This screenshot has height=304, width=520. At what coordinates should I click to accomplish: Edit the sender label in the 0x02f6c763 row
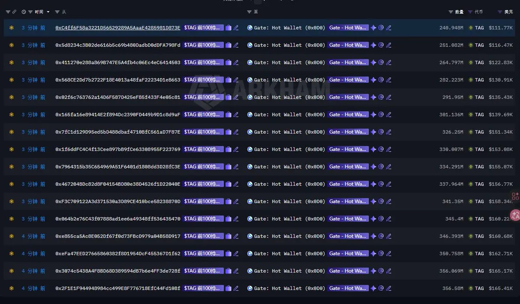coord(236,97)
